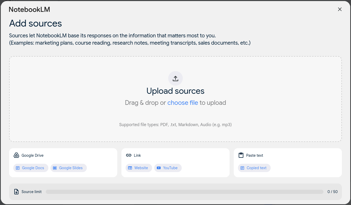Open the Copied text option
The image size is (351, 205).
pyautogui.click(x=254, y=168)
